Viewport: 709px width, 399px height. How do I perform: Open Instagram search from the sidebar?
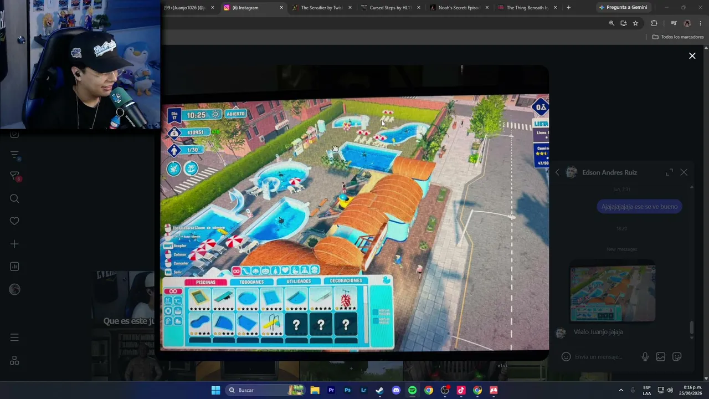pyautogui.click(x=14, y=198)
